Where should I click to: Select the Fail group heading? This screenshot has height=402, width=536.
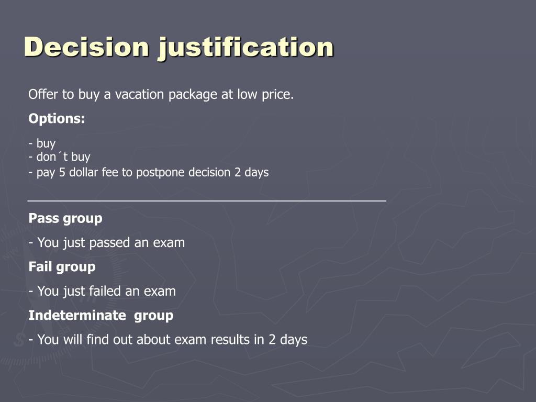[62, 267]
